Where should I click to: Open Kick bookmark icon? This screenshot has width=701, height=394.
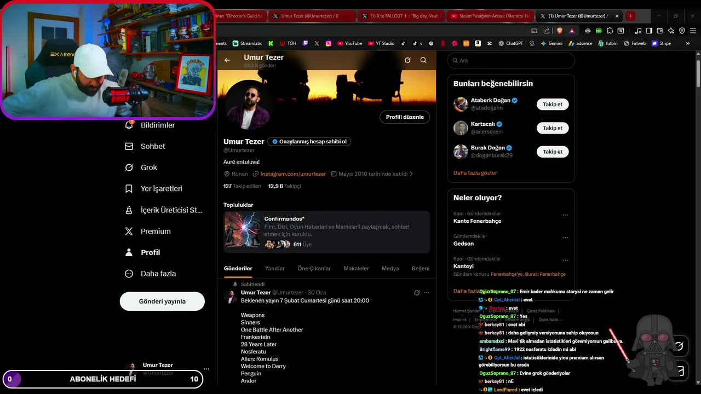[x=271, y=43]
